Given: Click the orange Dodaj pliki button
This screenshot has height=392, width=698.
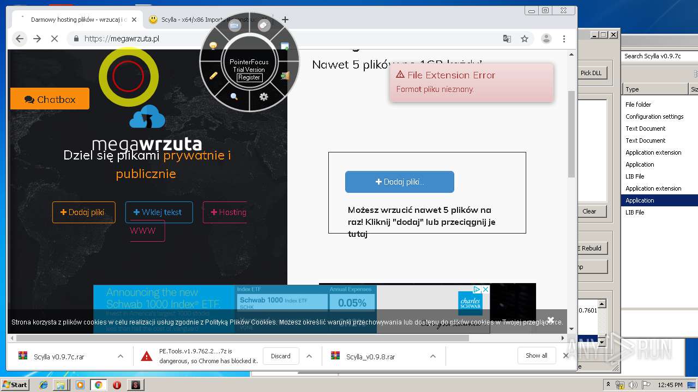Looking at the screenshot, I should click(x=84, y=212).
